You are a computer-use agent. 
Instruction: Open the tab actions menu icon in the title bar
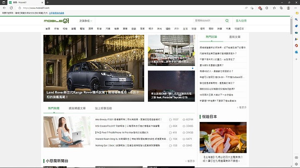coord(4,2)
